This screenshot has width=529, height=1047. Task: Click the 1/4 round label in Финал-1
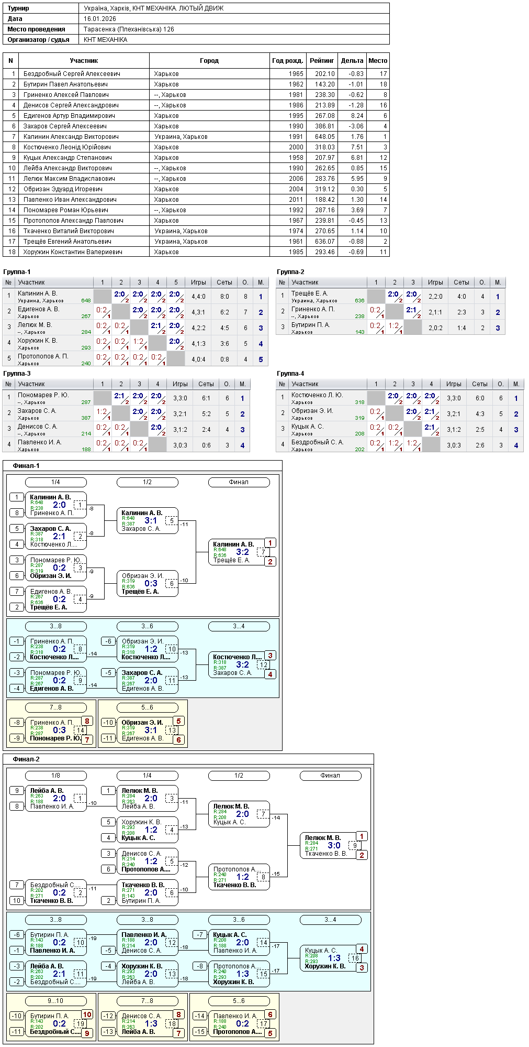tap(55, 482)
